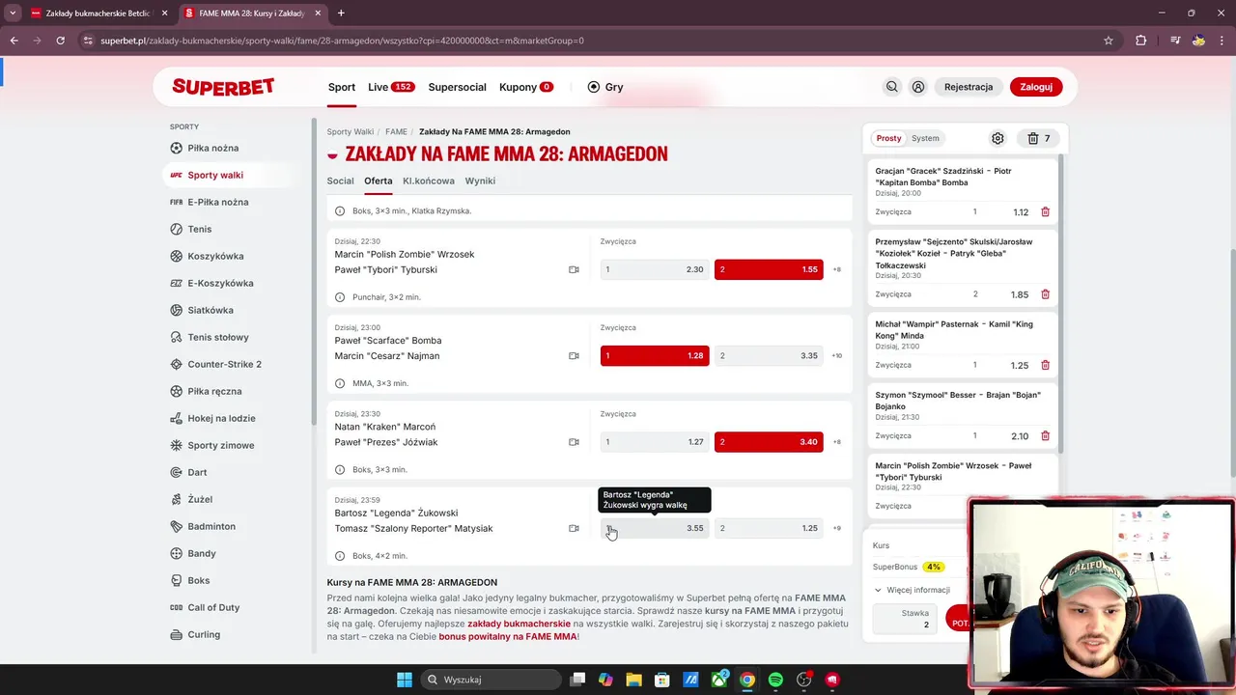Select odds 2.30 for Marcin Wrzosek
The width and height of the screenshot is (1236, 695).
[655, 269]
